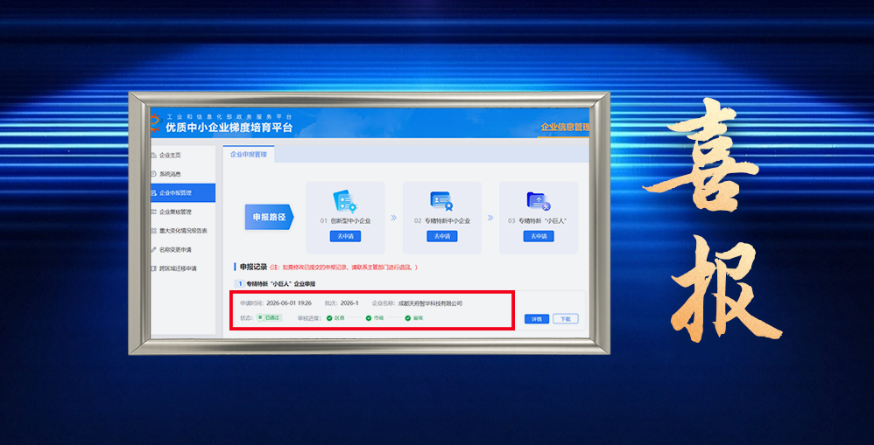Image resolution: width=874 pixels, height=445 pixels.
Task: Click the double-chevron arrow after 创新型中小企业 card
Action: (x=393, y=218)
